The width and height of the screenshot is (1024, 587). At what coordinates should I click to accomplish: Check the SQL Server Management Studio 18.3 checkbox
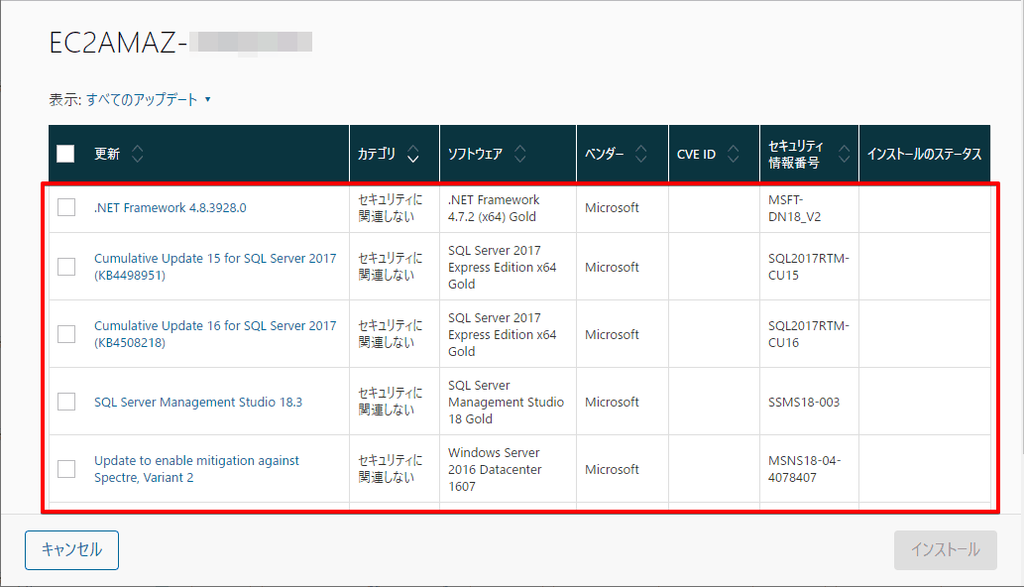point(66,402)
